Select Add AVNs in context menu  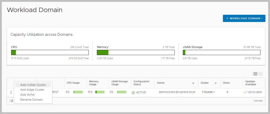(27, 95)
